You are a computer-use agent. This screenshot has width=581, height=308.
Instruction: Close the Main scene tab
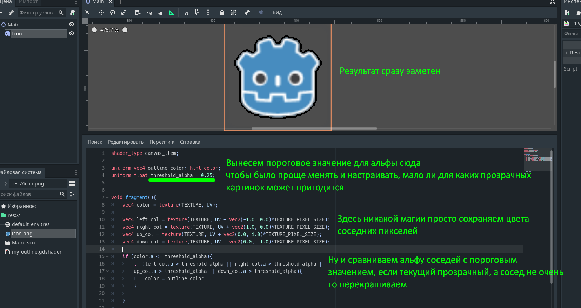tap(111, 2)
